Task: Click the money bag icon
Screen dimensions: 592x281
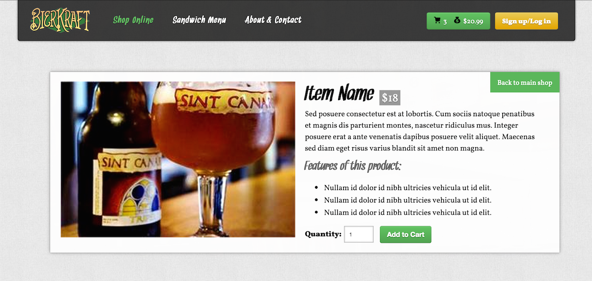Action: point(457,21)
